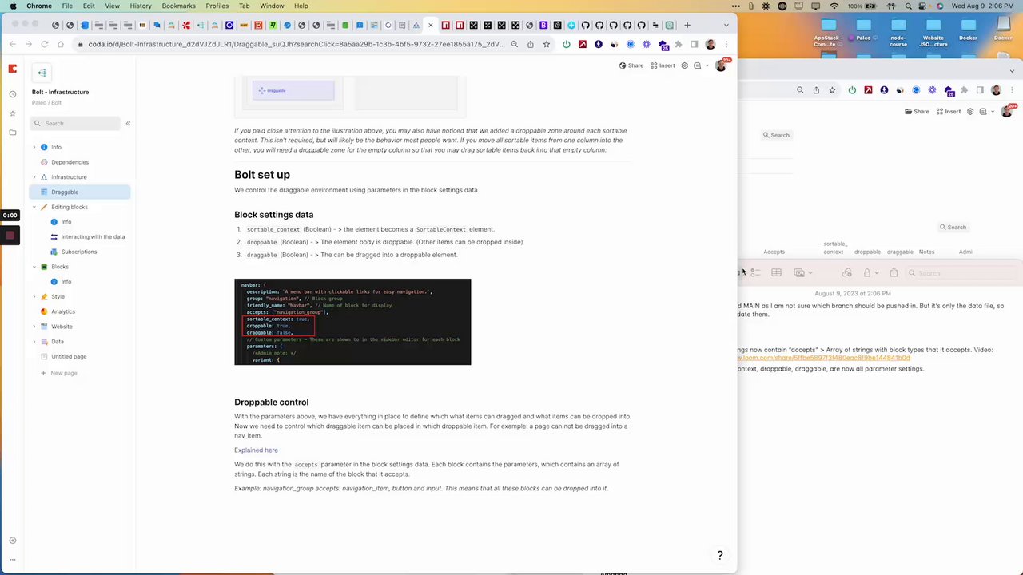Screen dimensions: 1023x575
Task: Open a new Chrome tab
Action: (687, 25)
